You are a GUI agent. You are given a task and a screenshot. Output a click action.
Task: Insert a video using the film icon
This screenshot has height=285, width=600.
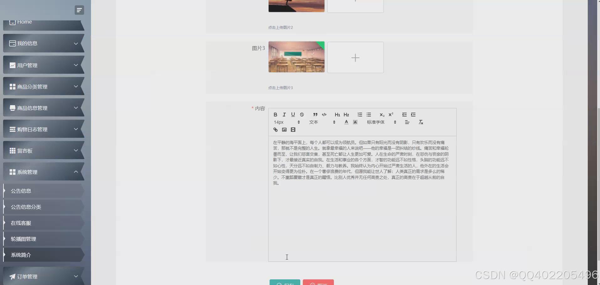(293, 130)
